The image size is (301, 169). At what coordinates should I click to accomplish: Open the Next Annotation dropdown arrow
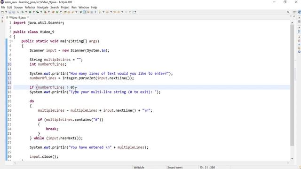(x=103, y=12)
